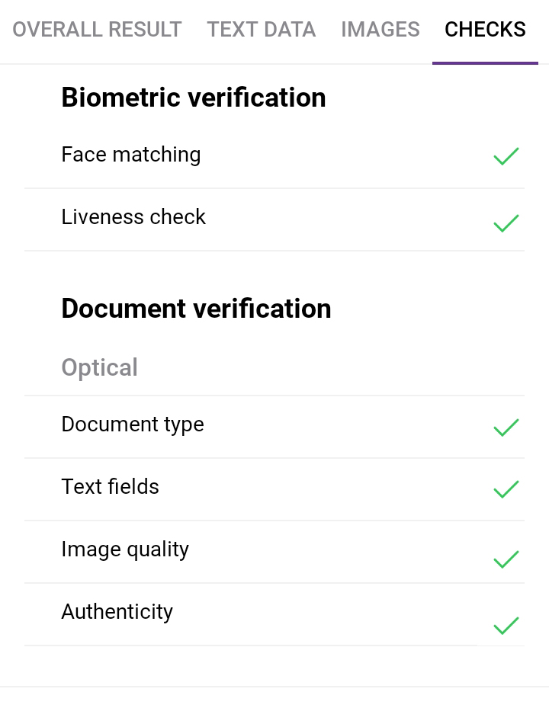Select the green tick next to Text fields
Viewport: 549px width, 724px height.
tap(506, 489)
